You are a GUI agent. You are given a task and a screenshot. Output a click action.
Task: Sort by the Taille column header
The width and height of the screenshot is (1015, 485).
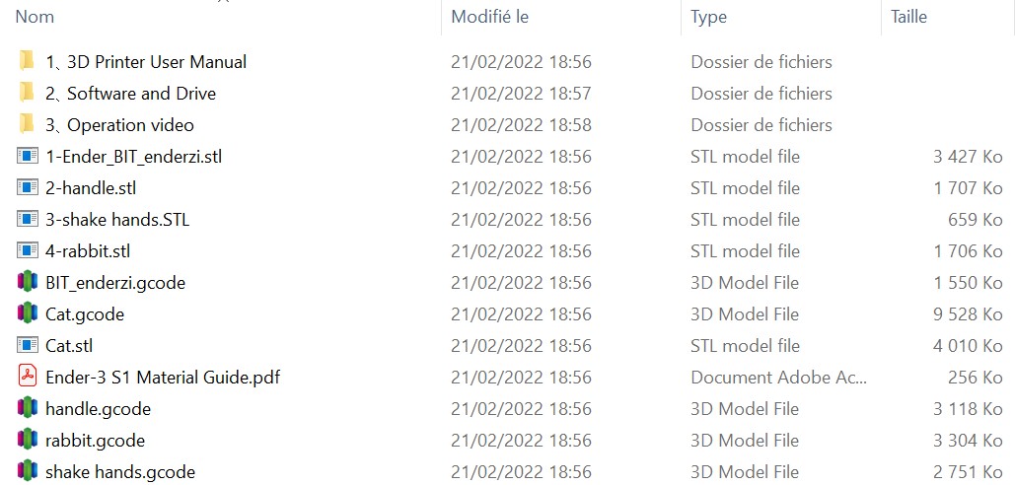[908, 17]
